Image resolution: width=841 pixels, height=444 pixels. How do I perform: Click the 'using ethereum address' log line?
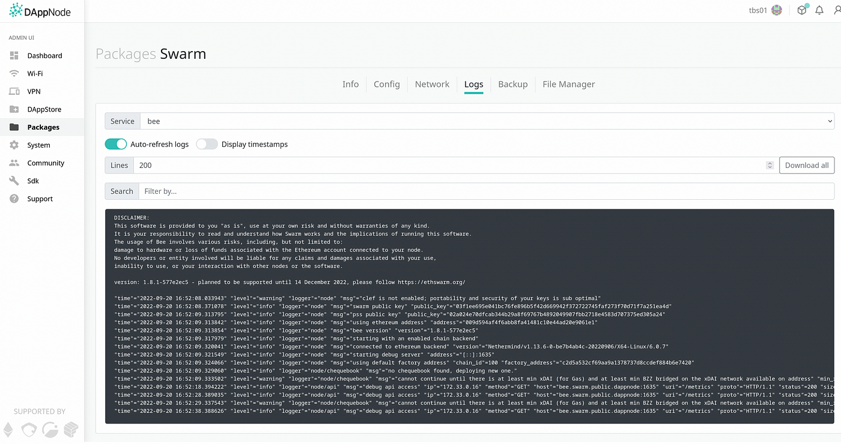pos(356,322)
